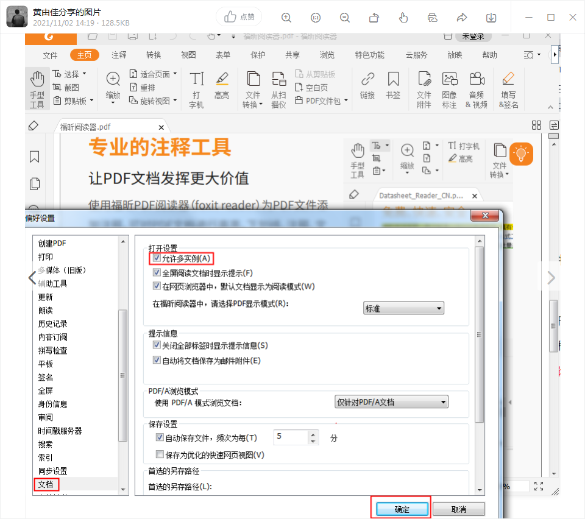Switch to the 注释 ribbon tab
Image resolution: width=585 pixels, height=519 pixels.
[118, 54]
